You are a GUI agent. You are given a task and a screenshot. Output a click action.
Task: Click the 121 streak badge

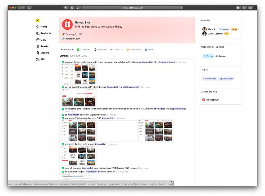coord(234,29)
